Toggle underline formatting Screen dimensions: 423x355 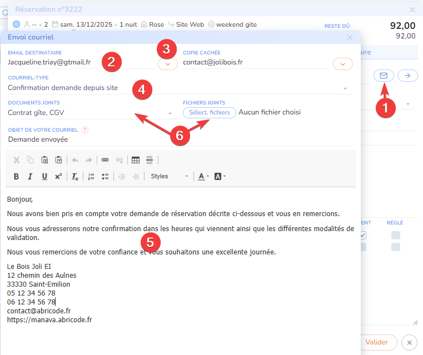(x=44, y=177)
